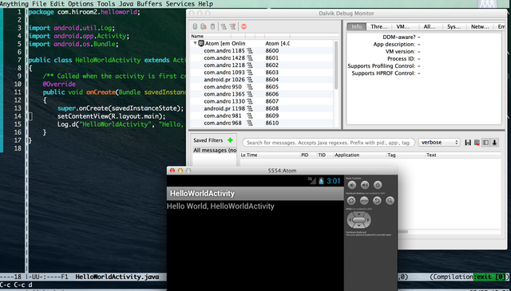Open the Buffers menu
Screen dimensions: 511x291
[149, 4]
